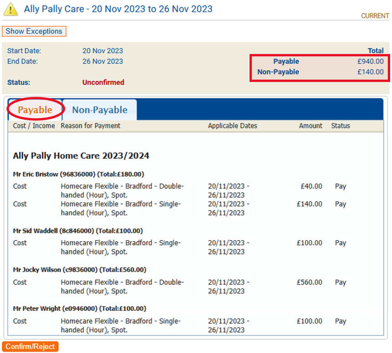This screenshot has width=392, height=353.
Task: Click the £140.00 Non-Payable total value
Action: pyautogui.click(x=370, y=72)
